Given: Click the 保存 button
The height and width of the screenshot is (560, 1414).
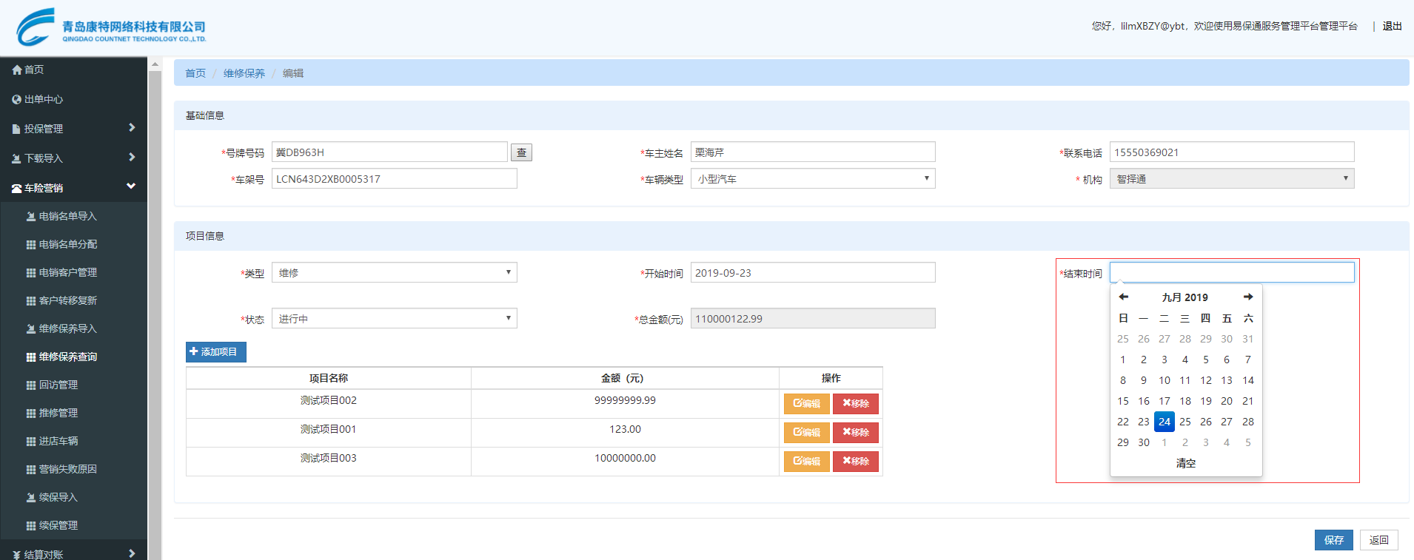Looking at the screenshot, I should 1333,540.
